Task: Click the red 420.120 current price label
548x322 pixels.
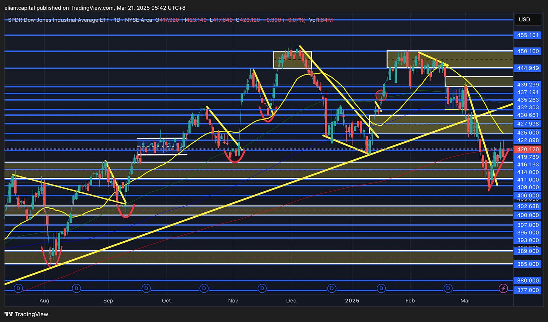Action: (528, 149)
